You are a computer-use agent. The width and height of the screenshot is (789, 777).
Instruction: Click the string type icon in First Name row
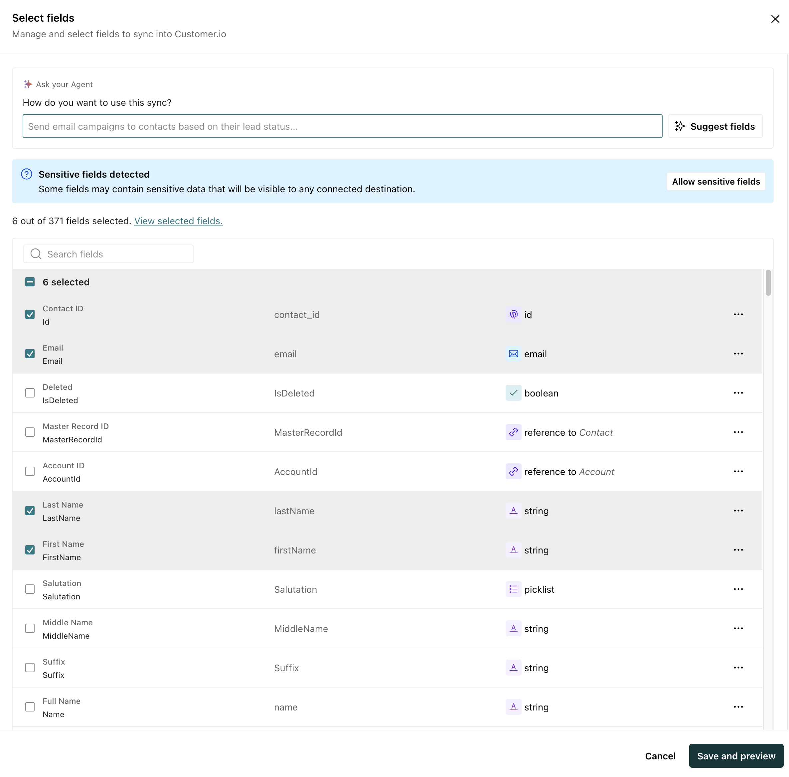[x=513, y=550]
